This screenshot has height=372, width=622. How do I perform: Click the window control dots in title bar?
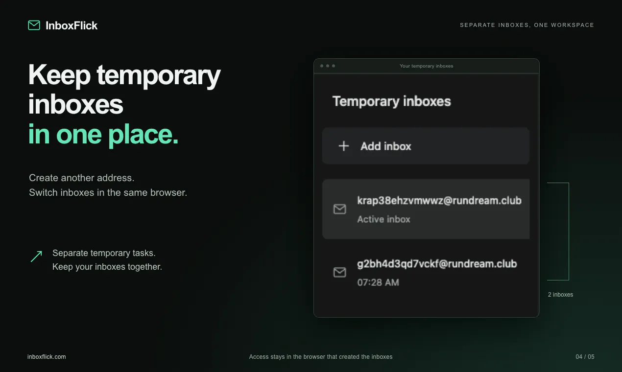click(327, 66)
